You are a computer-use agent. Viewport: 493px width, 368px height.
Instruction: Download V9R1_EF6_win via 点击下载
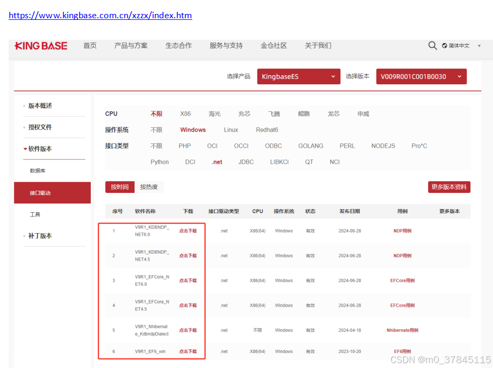(188, 352)
